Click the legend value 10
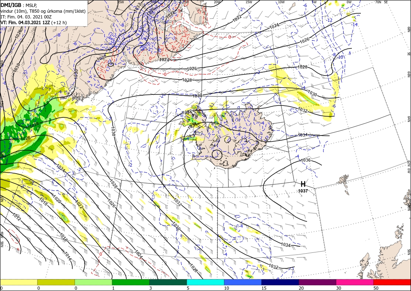Image resolution: width=411 pixels, height=291 pixels. (x=226, y=288)
